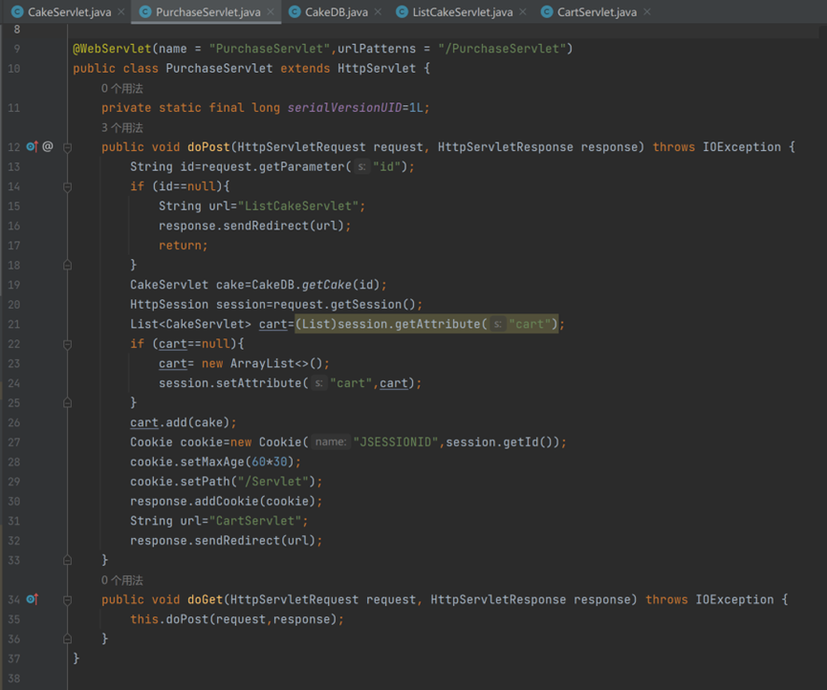
Task: Fold the doGet method
Action: point(68,600)
